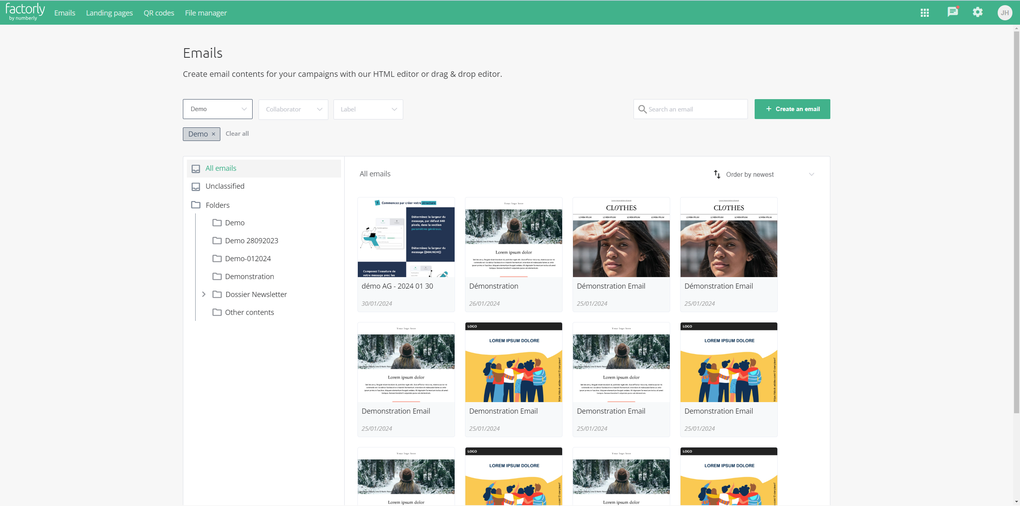Viewport: 1020px width, 506px height.
Task: Open the QR codes menu
Action: [x=159, y=13]
